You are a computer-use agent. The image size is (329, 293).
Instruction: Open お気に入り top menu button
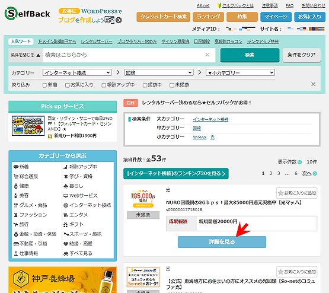(x=309, y=17)
